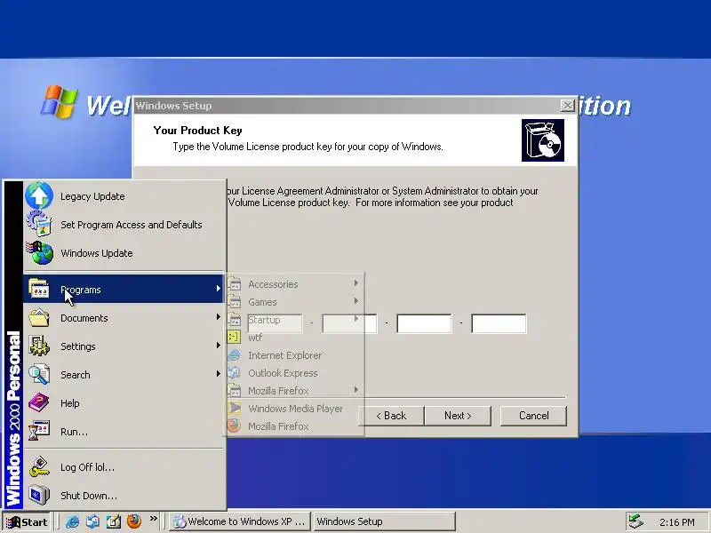Click the third product key field
This screenshot has height=533, width=711.
click(x=424, y=323)
